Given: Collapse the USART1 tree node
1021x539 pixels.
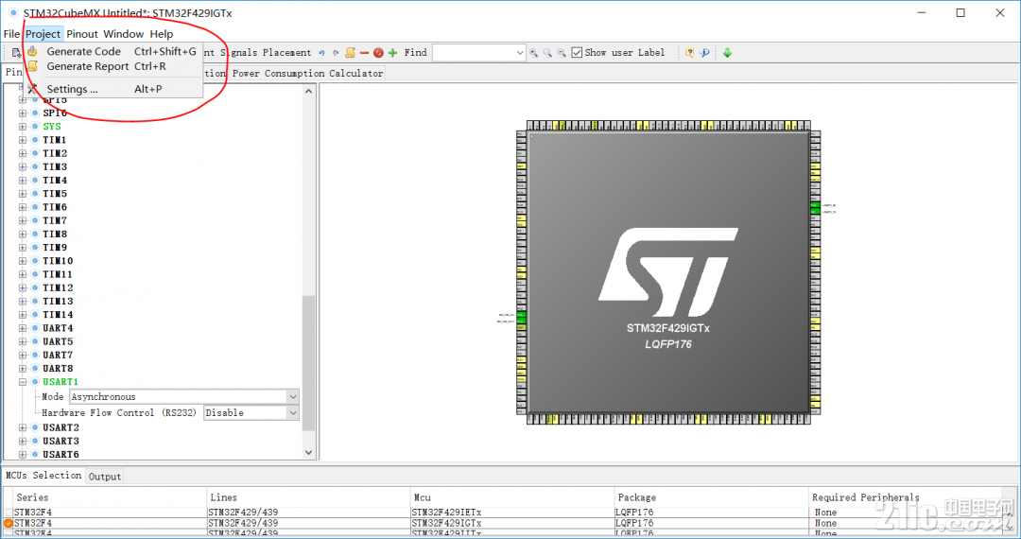Looking at the screenshot, I should 23,382.
